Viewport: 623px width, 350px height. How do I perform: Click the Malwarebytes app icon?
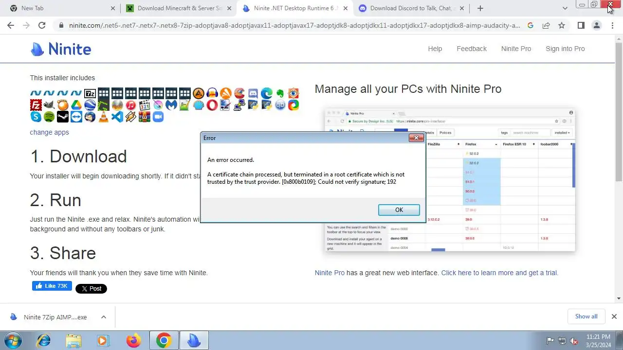[x=171, y=105]
